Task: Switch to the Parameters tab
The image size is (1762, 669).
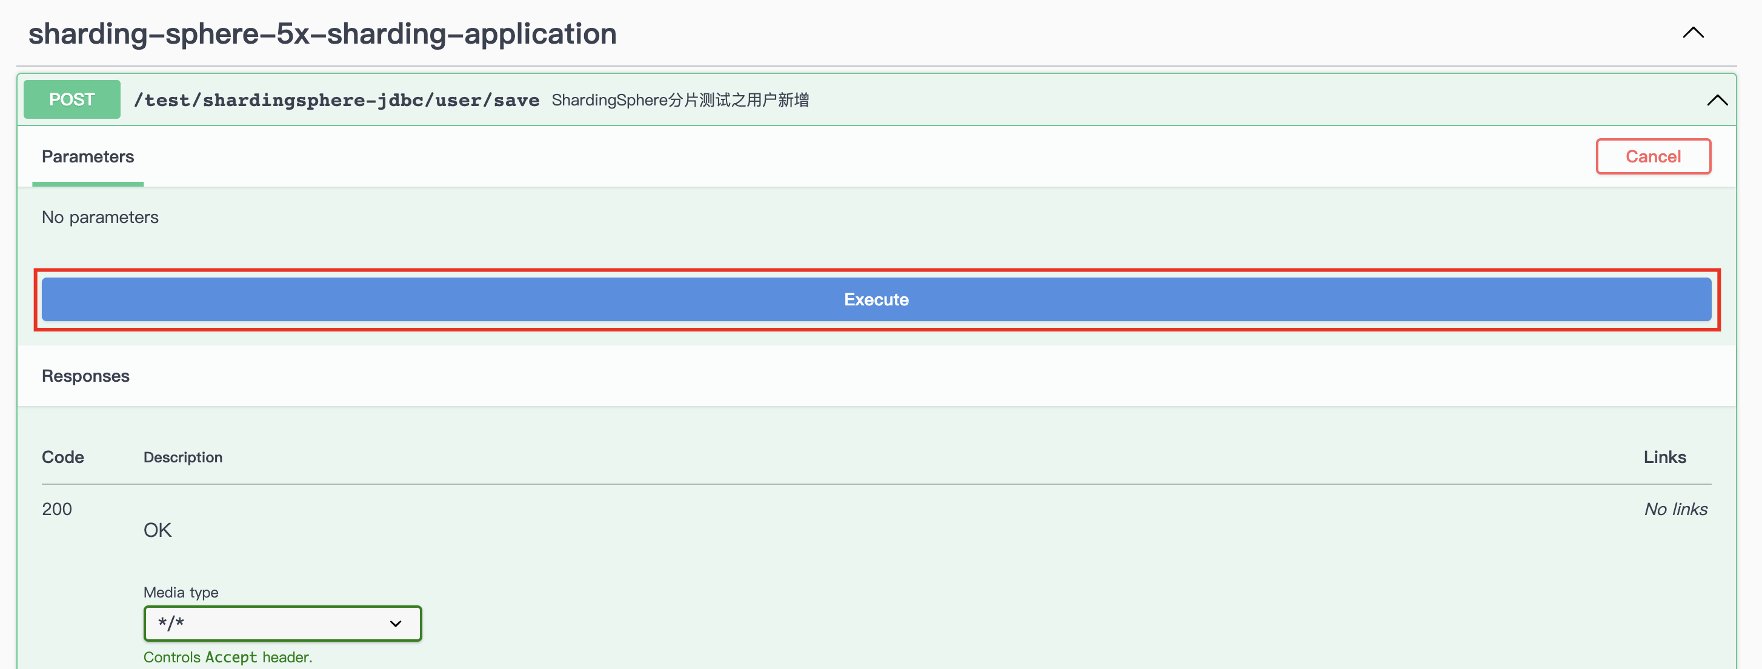Action: 87,157
